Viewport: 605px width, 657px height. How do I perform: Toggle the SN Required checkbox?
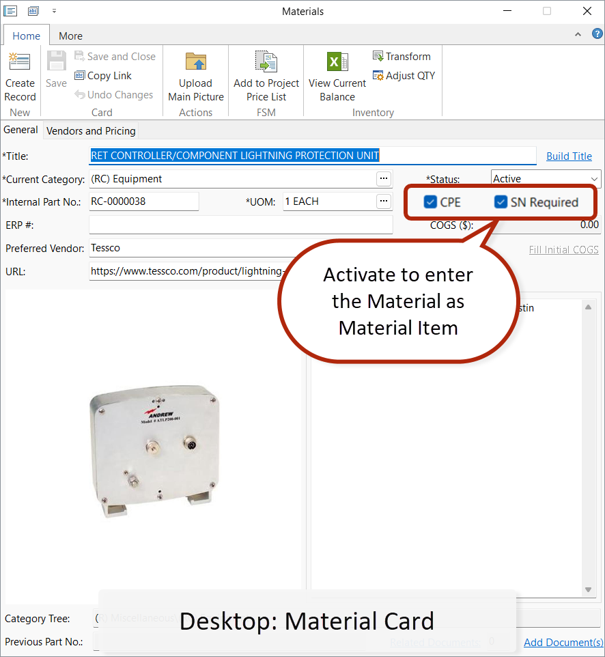[501, 202]
